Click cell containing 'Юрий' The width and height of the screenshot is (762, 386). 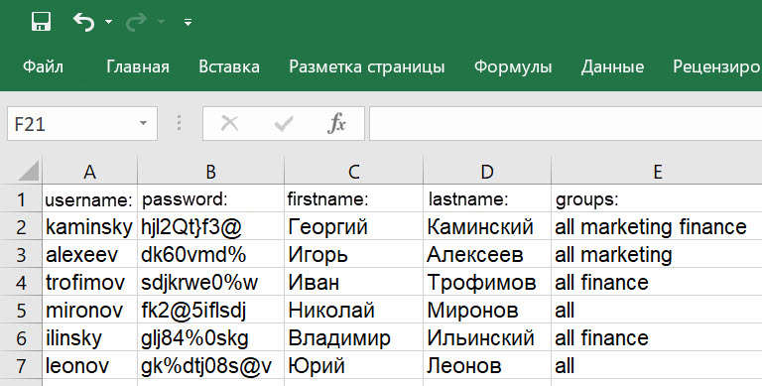pyautogui.click(x=353, y=365)
